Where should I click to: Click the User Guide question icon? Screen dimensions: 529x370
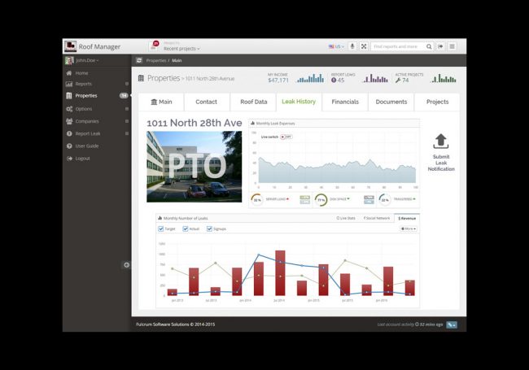pyautogui.click(x=69, y=146)
